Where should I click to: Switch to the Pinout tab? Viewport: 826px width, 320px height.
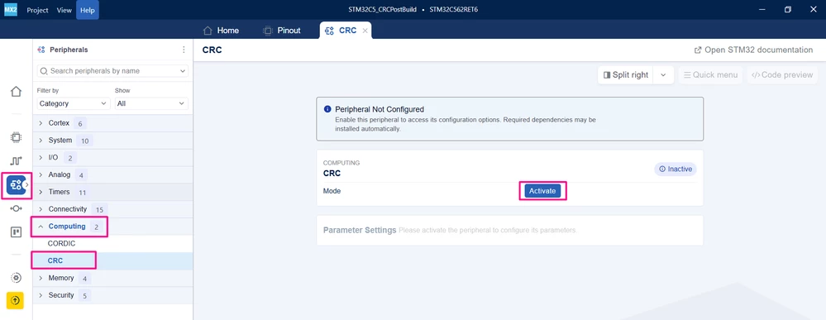(x=282, y=31)
